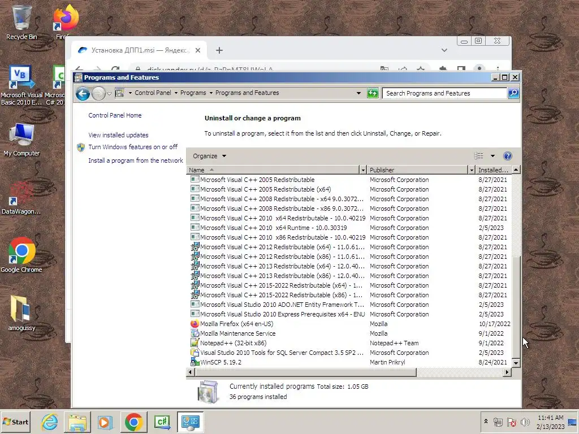Click the Notepad++ program icon in list

click(195, 343)
